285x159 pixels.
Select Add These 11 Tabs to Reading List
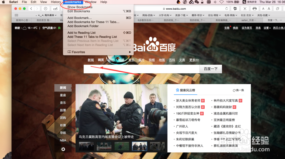(98, 37)
